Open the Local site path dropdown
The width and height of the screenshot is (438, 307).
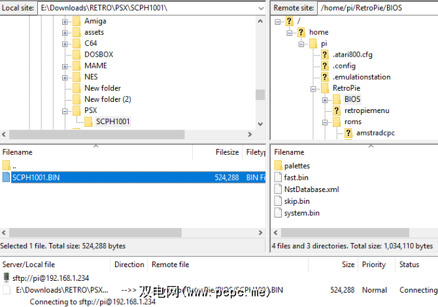pos(261,8)
